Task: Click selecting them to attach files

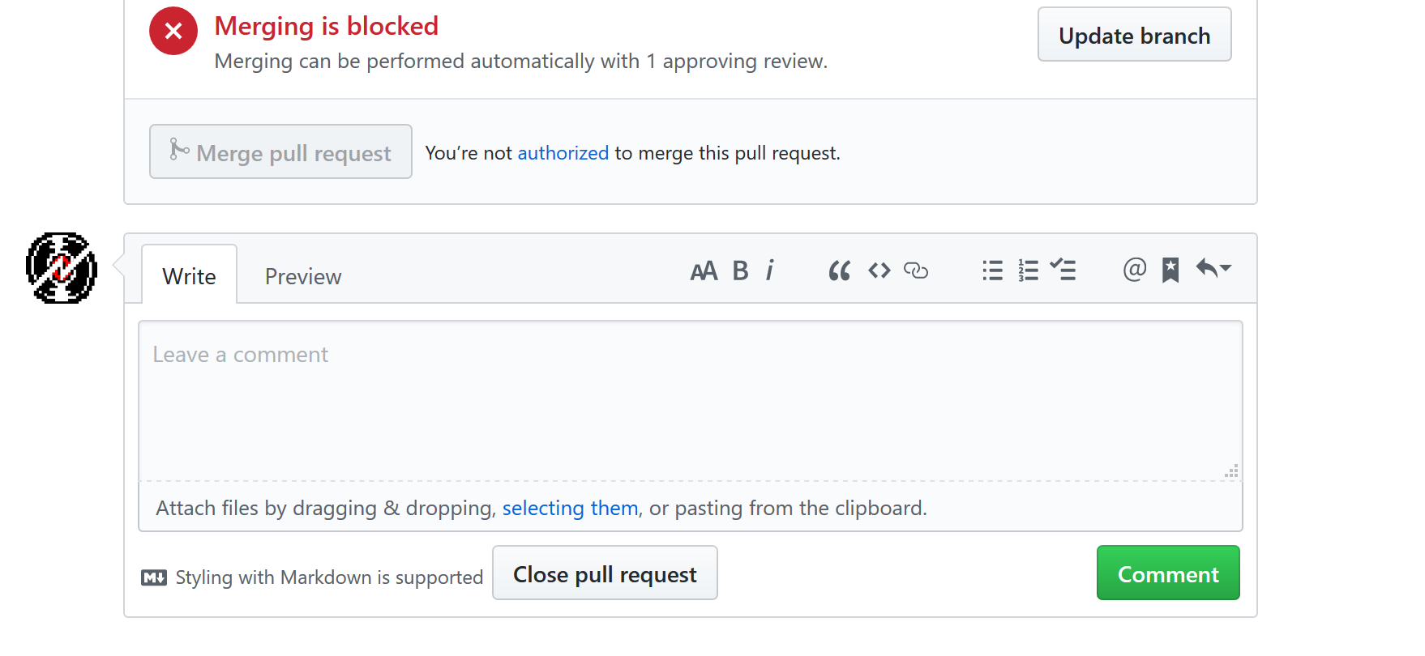Action: click(x=570, y=508)
